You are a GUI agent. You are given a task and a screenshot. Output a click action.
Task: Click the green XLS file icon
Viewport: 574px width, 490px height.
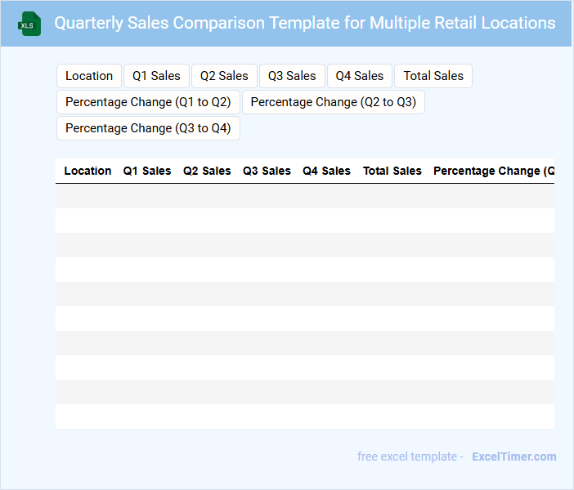tap(30, 24)
